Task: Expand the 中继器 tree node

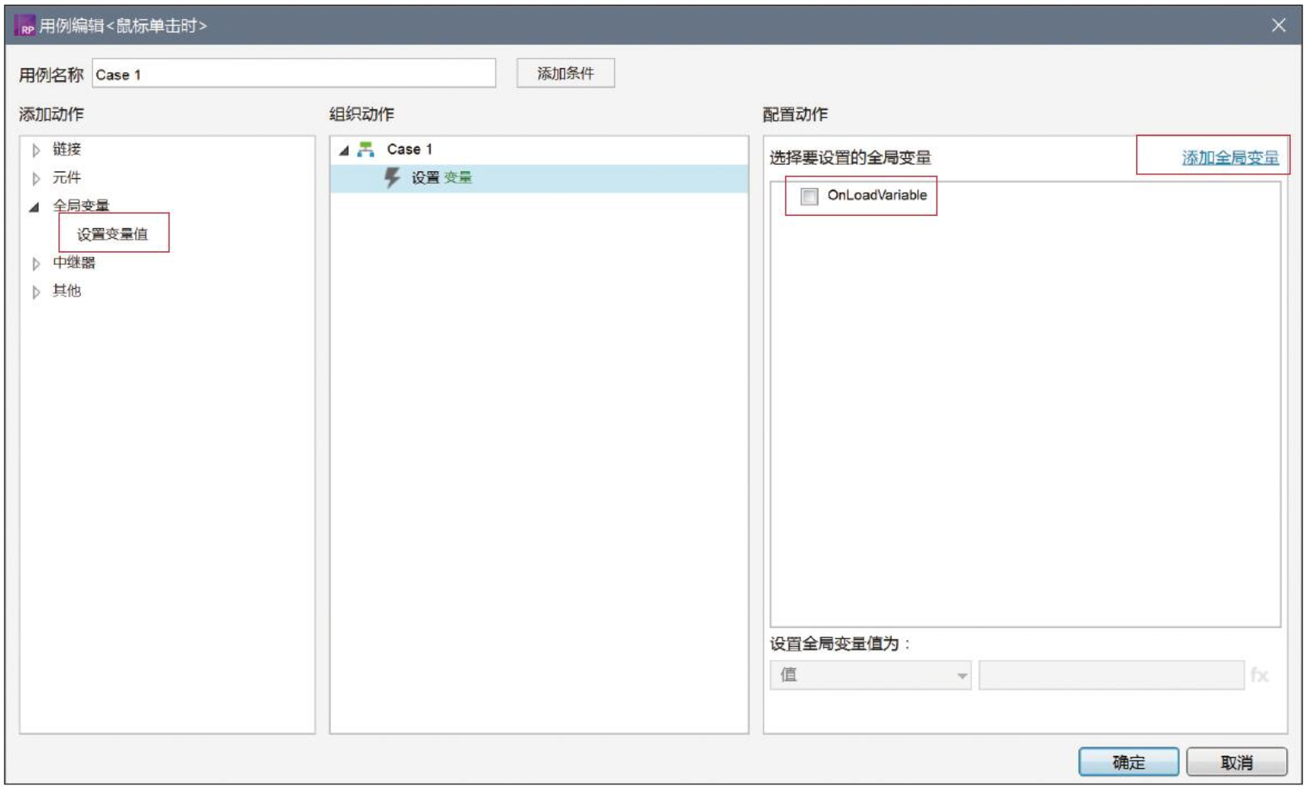Action: pos(36,264)
